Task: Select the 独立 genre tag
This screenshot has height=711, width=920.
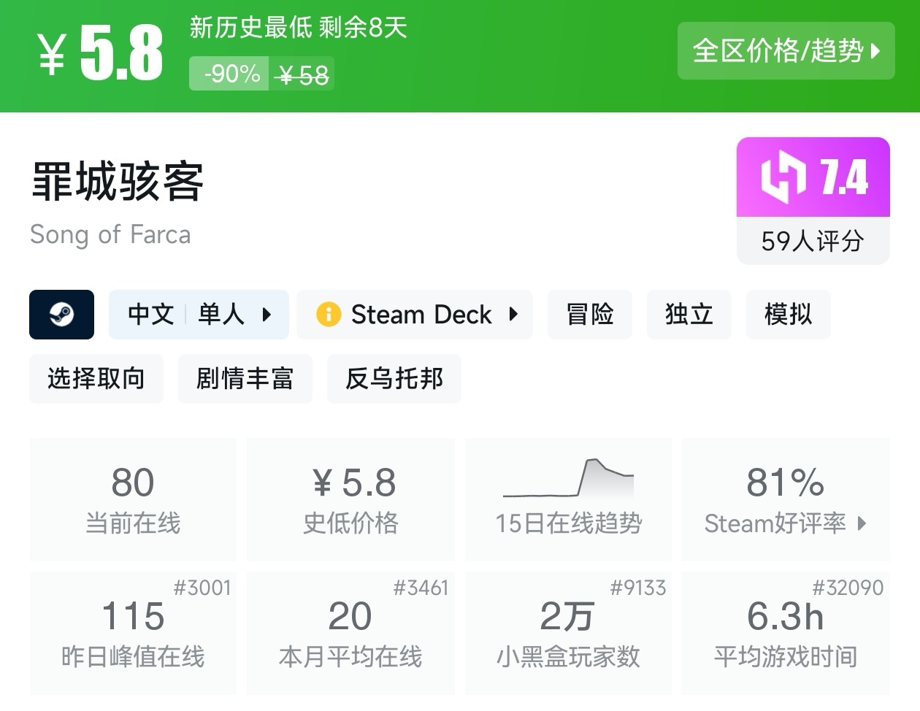Action: pyautogui.click(x=689, y=315)
